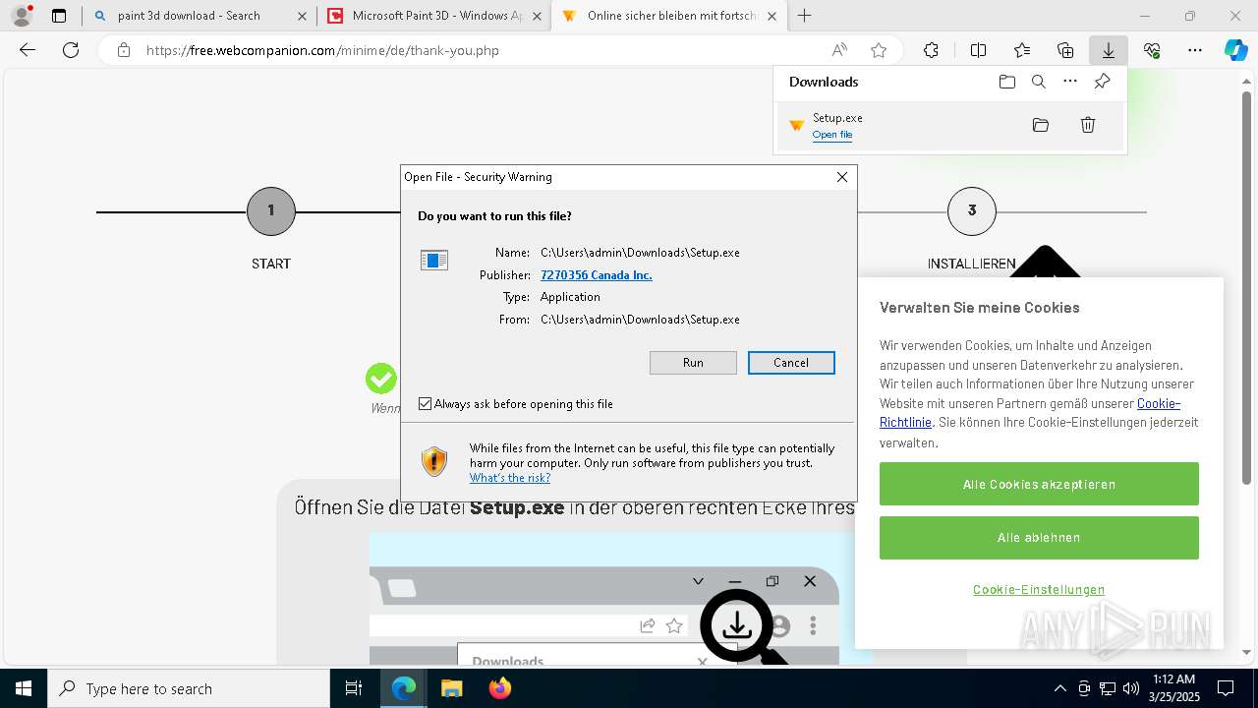Switch to Microsoft Paint 3D tab

point(436,16)
